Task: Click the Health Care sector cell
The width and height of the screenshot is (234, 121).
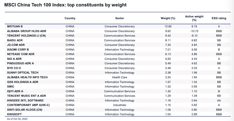Action: (x=119, y=77)
